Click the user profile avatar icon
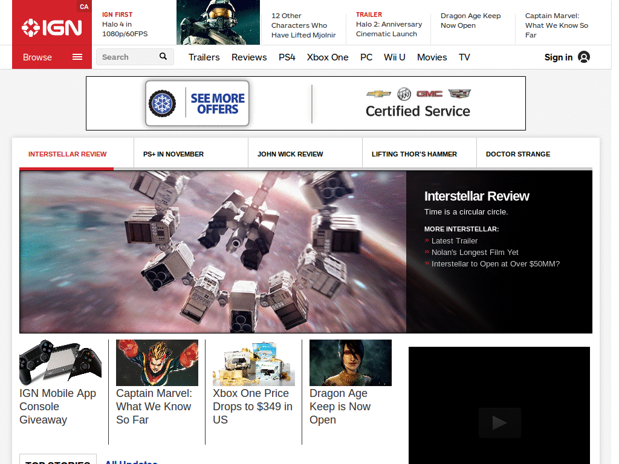The width and height of the screenshot is (619, 464). [x=584, y=57]
